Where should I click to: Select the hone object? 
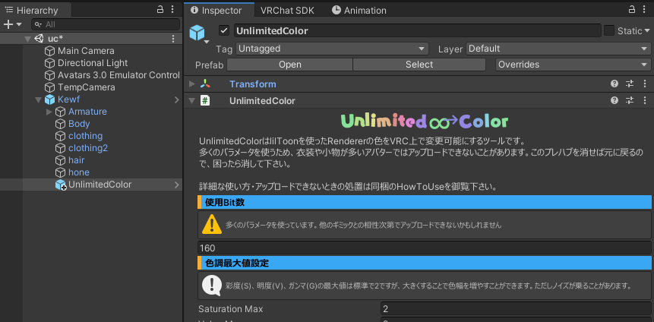[79, 172]
